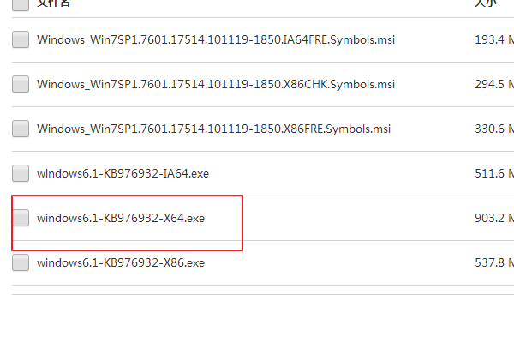
Task: Enable checkbox for X86FRE.Symbols.msi
Action: click(21, 129)
